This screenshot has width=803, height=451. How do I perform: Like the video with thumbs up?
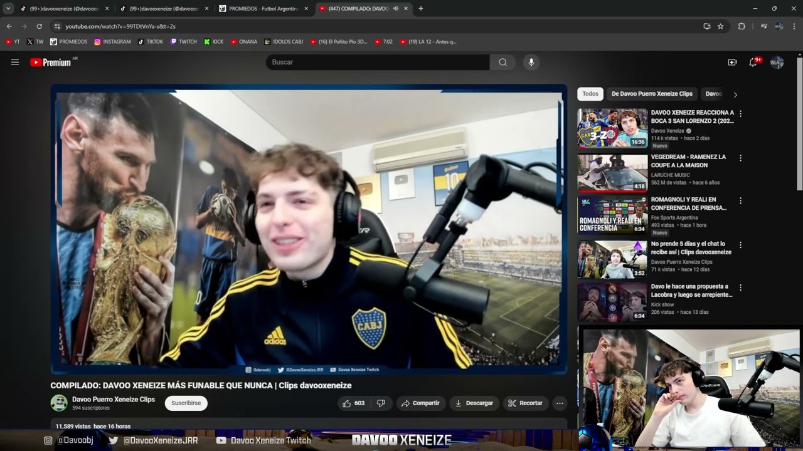(353, 403)
